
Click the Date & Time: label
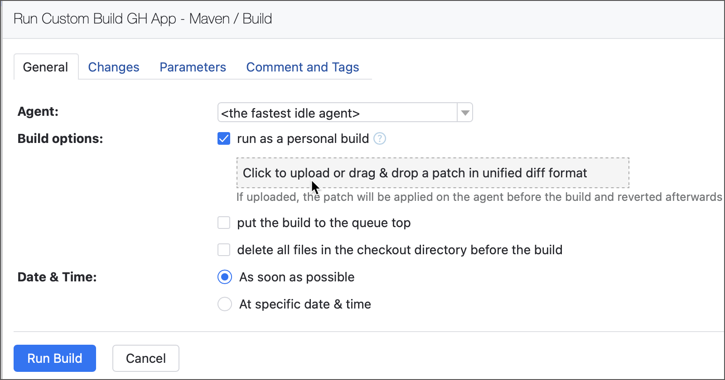coord(57,277)
